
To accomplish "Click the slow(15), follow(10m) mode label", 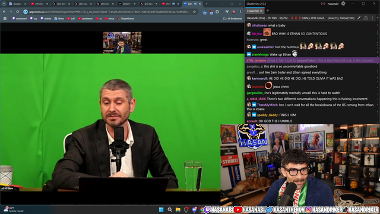I will [x=341, y=18].
